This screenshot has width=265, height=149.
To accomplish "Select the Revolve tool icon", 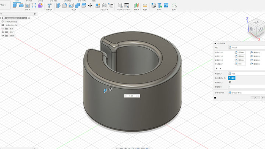I will pyautogui.click(x=21, y=6).
